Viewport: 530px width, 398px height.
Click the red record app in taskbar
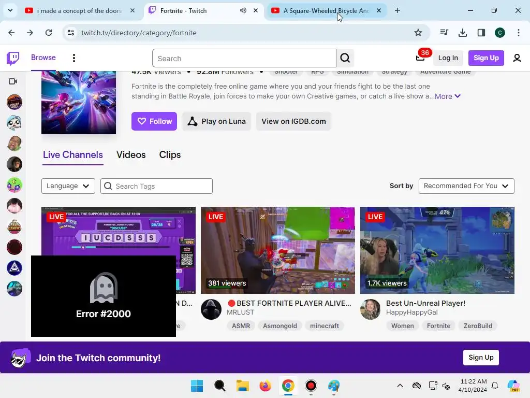coord(311,386)
